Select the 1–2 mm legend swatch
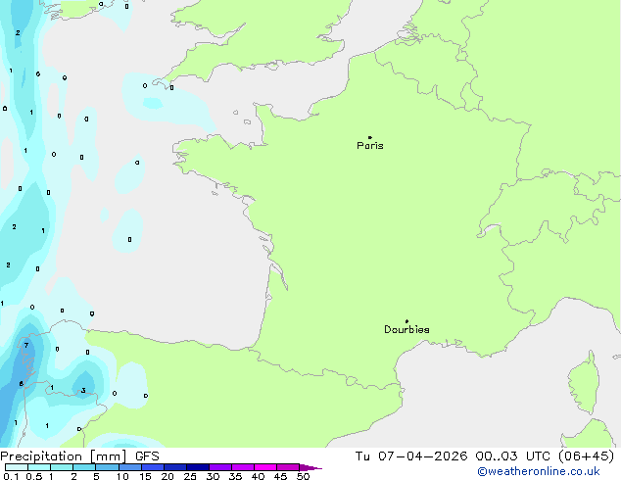The height and width of the screenshot is (480, 621). 62,467
